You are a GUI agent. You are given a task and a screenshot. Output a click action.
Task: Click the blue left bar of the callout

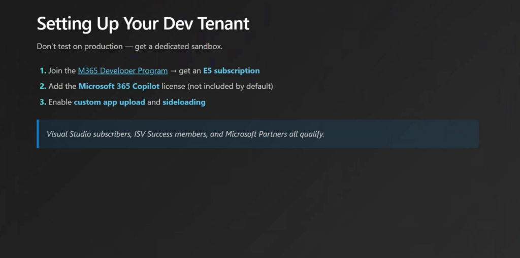(x=38, y=134)
